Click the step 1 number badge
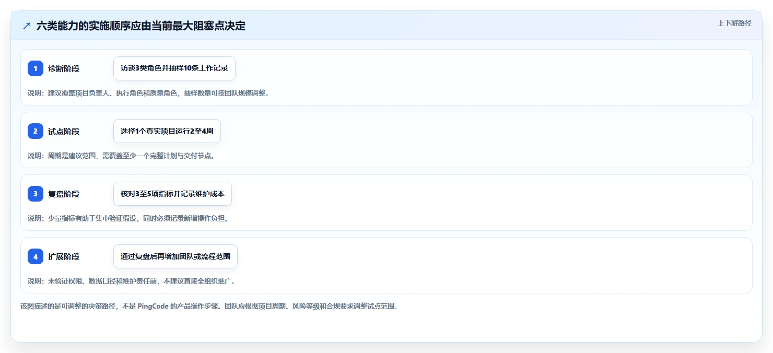The width and height of the screenshot is (773, 353). (x=36, y=68)
